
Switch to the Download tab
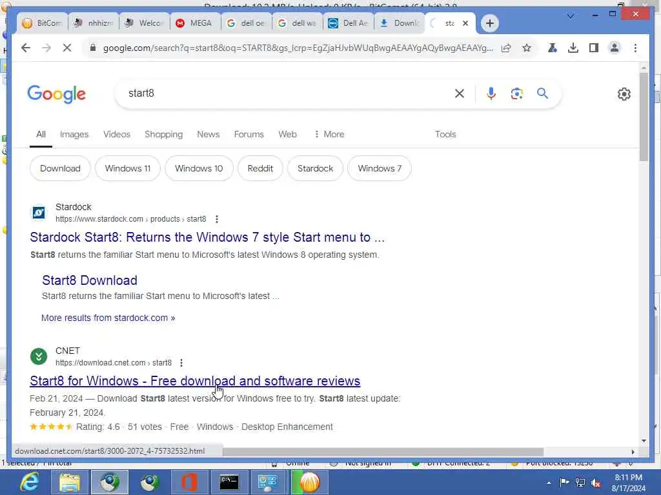click(399, 23)
